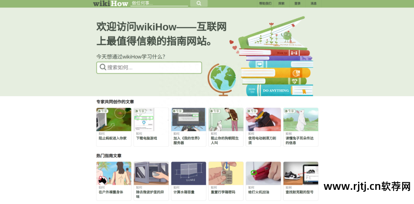This screenshot has width=414, height=204.
Task: Click the 今天想通过wikiHow学习什么 prompt text
Action: click(x=131, y=56)
